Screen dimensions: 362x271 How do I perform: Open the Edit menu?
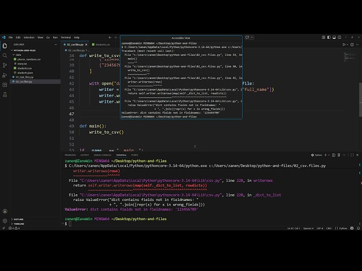(18, 37)
